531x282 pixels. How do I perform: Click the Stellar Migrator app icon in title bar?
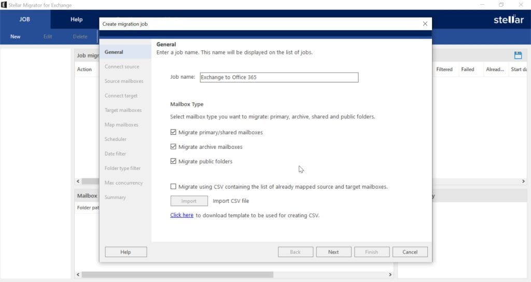pos(4,5)
